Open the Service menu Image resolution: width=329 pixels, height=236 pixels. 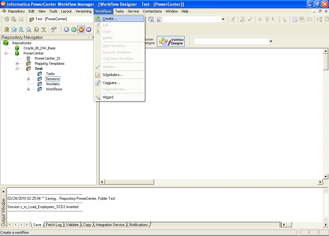tap(133, 11)
